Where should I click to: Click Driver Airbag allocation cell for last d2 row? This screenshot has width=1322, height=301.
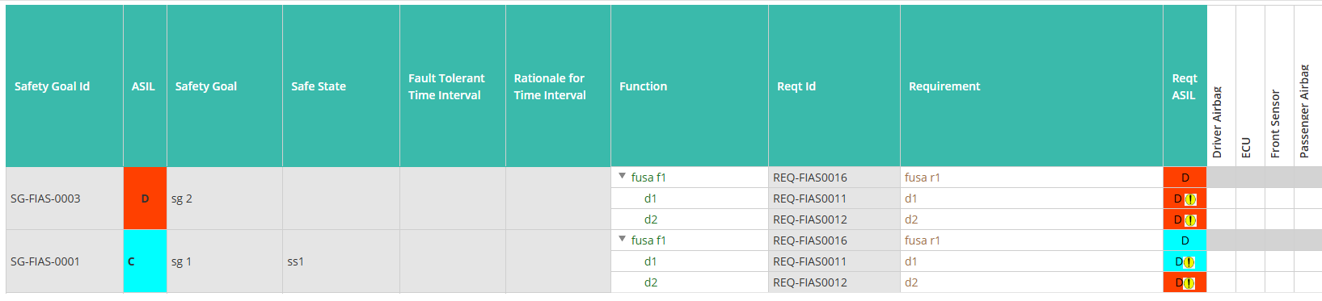1221,282
